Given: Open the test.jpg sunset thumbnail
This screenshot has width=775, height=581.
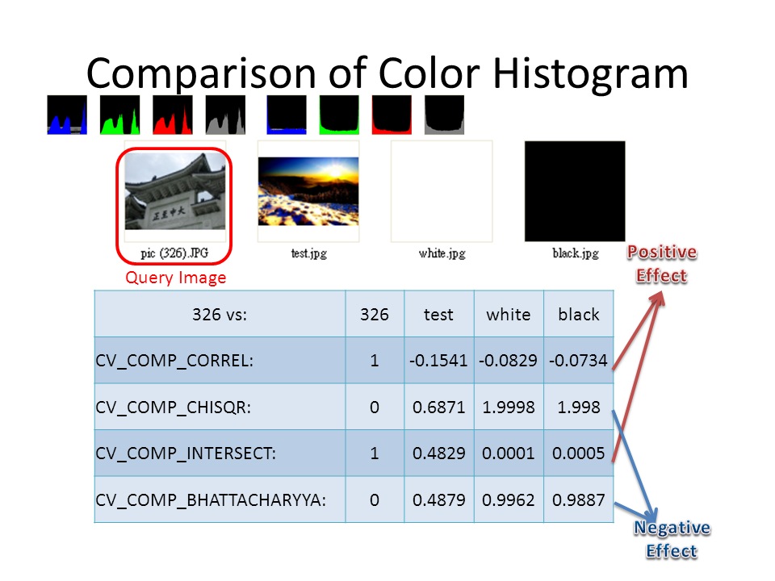Looking at the screenshot, I should pos(308,192).
